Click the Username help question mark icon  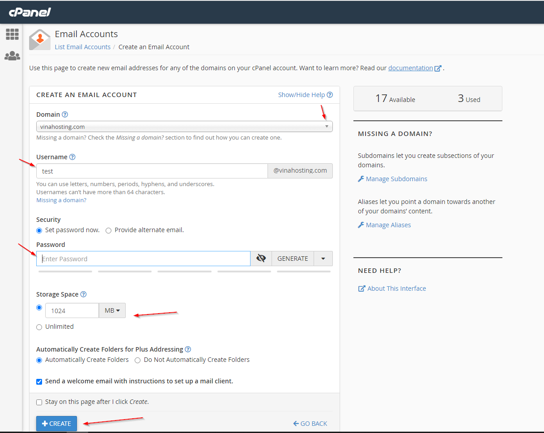(x=72, y=157)
